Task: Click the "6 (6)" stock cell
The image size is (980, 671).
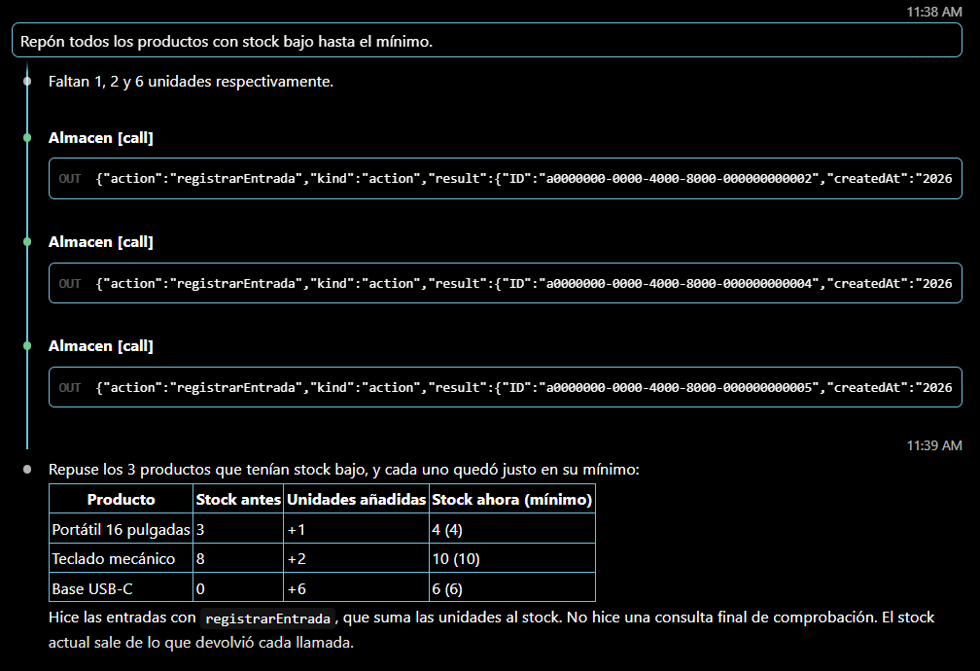Action: [x=511, y=587]
